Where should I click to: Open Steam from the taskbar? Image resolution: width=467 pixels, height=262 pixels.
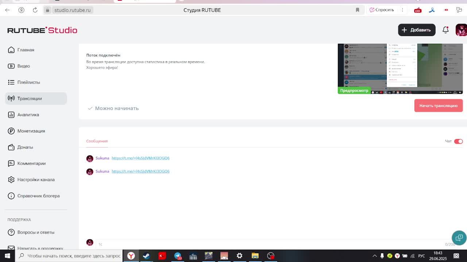146,256
